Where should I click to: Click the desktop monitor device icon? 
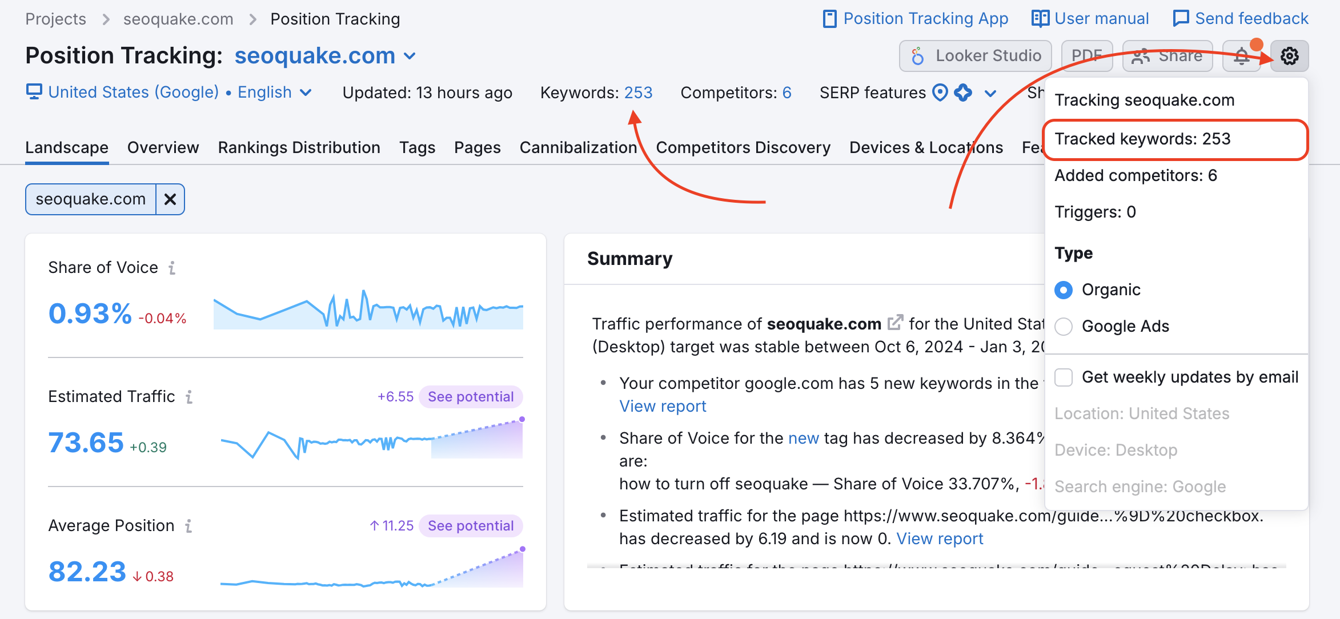click(x=34, y=92)
